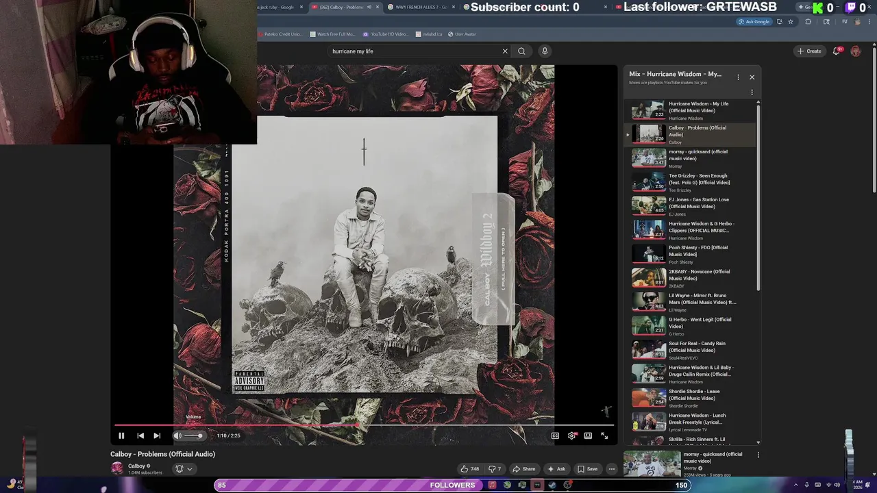Open the notification bell dropdown for Calboy
Image resolution: width=877 pixels, height=493 pixels.
[x=184, y=469]
